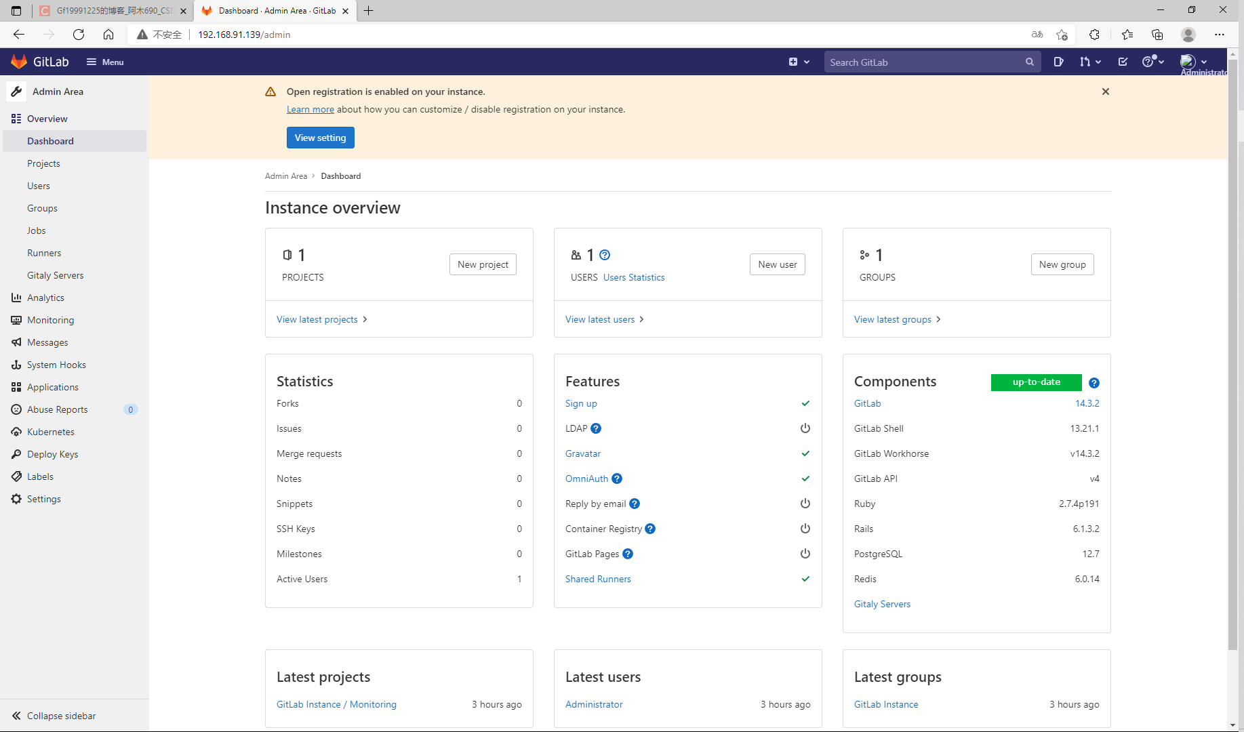The width and height of the screenshot is (1244, 732).
Task: Click help icon beside users count
Action: click(605, 255)
